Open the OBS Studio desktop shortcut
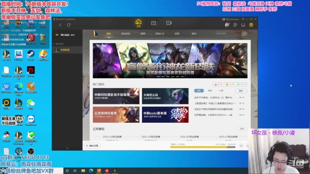 [31, 152]
